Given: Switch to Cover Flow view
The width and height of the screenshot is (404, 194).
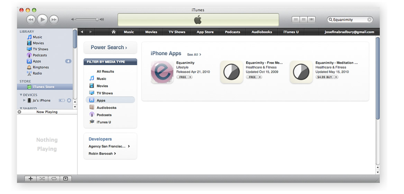Looking at the screenshot, I should [x=312, y=19].
